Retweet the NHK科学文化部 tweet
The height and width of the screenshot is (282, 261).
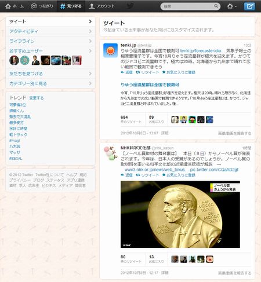coord(147,175)
